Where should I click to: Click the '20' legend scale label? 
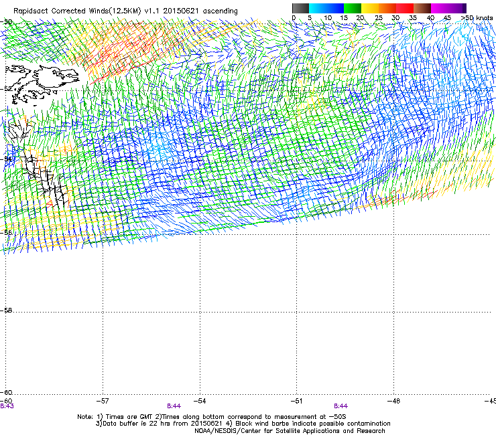360,18
